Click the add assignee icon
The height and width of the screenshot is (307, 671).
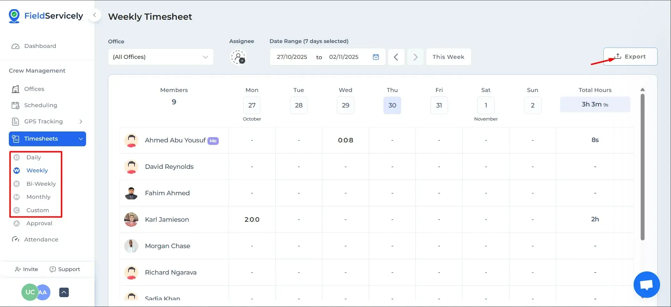(x=238, y=57)
